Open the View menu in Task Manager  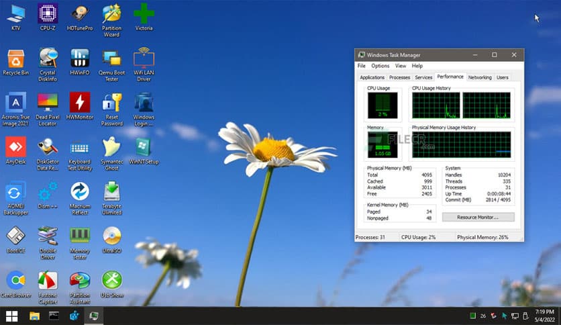pos(400,66)
